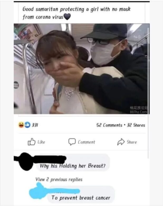Click the Like text label
163x206 pixels.
coord(41,142)
